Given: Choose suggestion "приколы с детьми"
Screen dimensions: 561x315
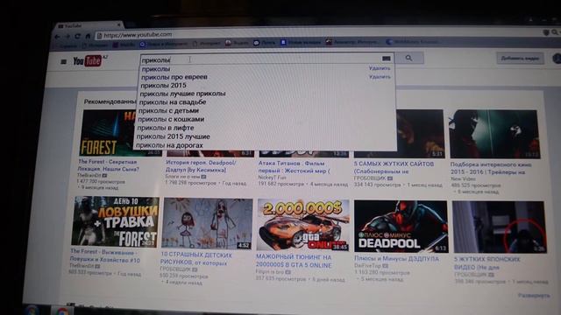Looking at the screenshot, I should [168, 110].
